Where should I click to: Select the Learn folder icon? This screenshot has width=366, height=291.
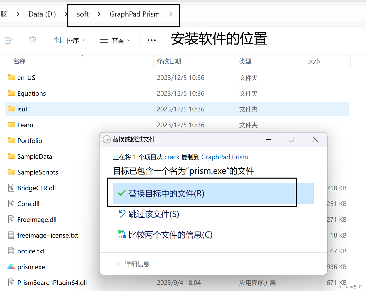[11, 125]
